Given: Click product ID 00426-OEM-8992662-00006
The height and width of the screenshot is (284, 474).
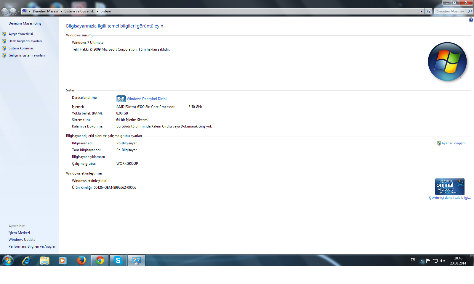Looking at the screenshot, I should pos(115,188).
